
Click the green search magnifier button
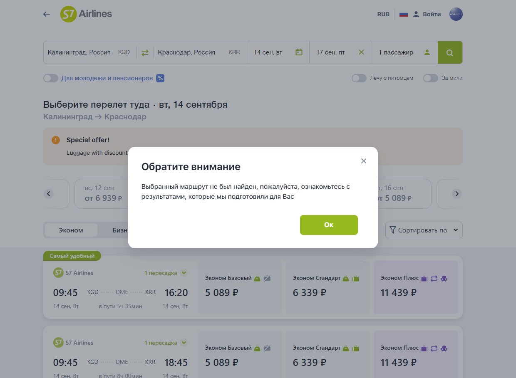[450, 52]
